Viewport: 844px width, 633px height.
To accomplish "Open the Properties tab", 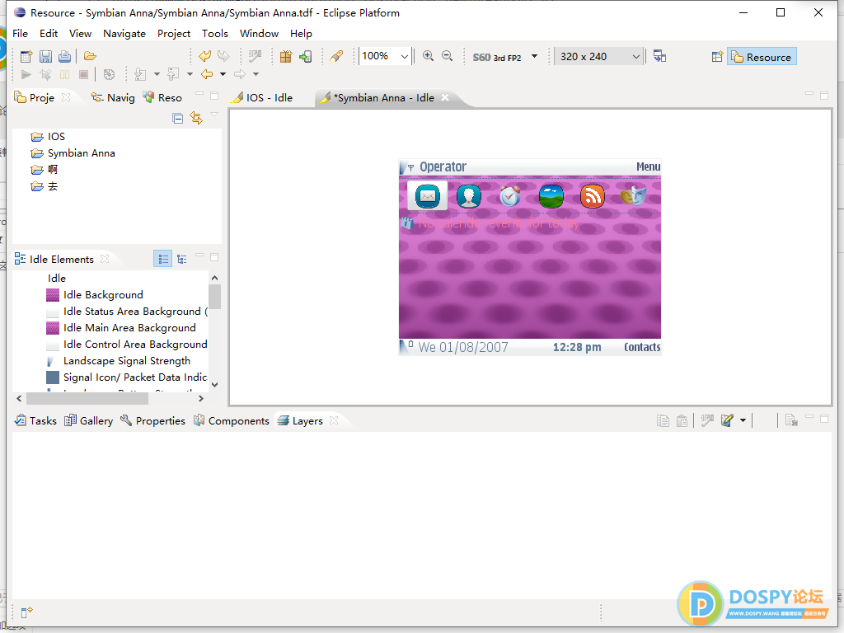I will (152, 421).
